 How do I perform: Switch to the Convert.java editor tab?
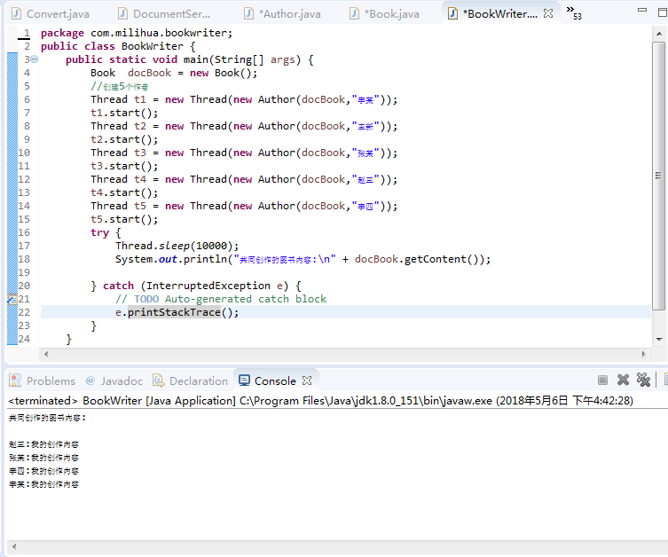pos(51,14)
